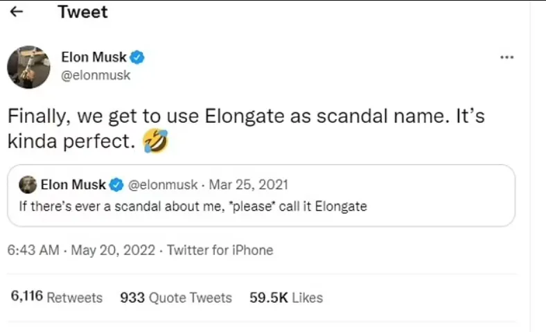Click verified badge inside the quoted tweet

tap(117, 184)
